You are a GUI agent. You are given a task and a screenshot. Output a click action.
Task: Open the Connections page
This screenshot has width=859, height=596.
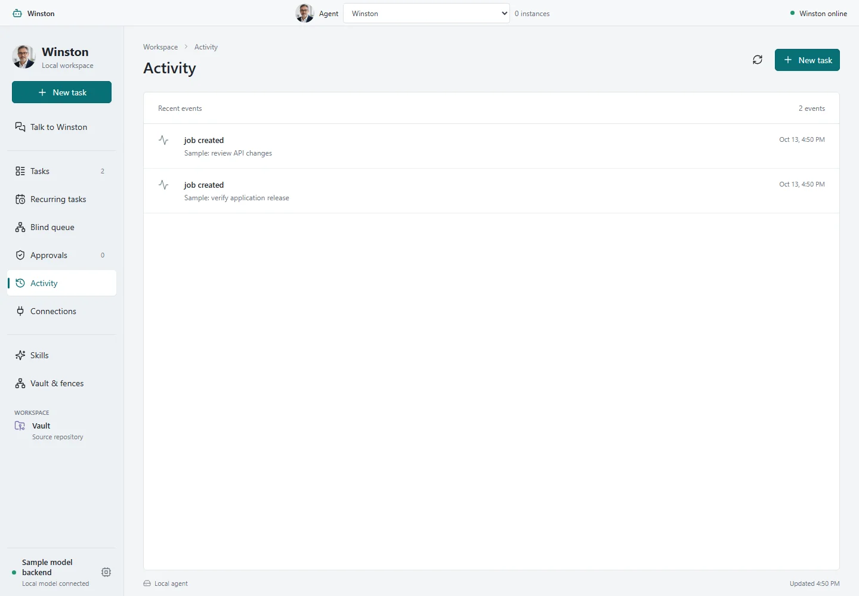pos(61,311)
